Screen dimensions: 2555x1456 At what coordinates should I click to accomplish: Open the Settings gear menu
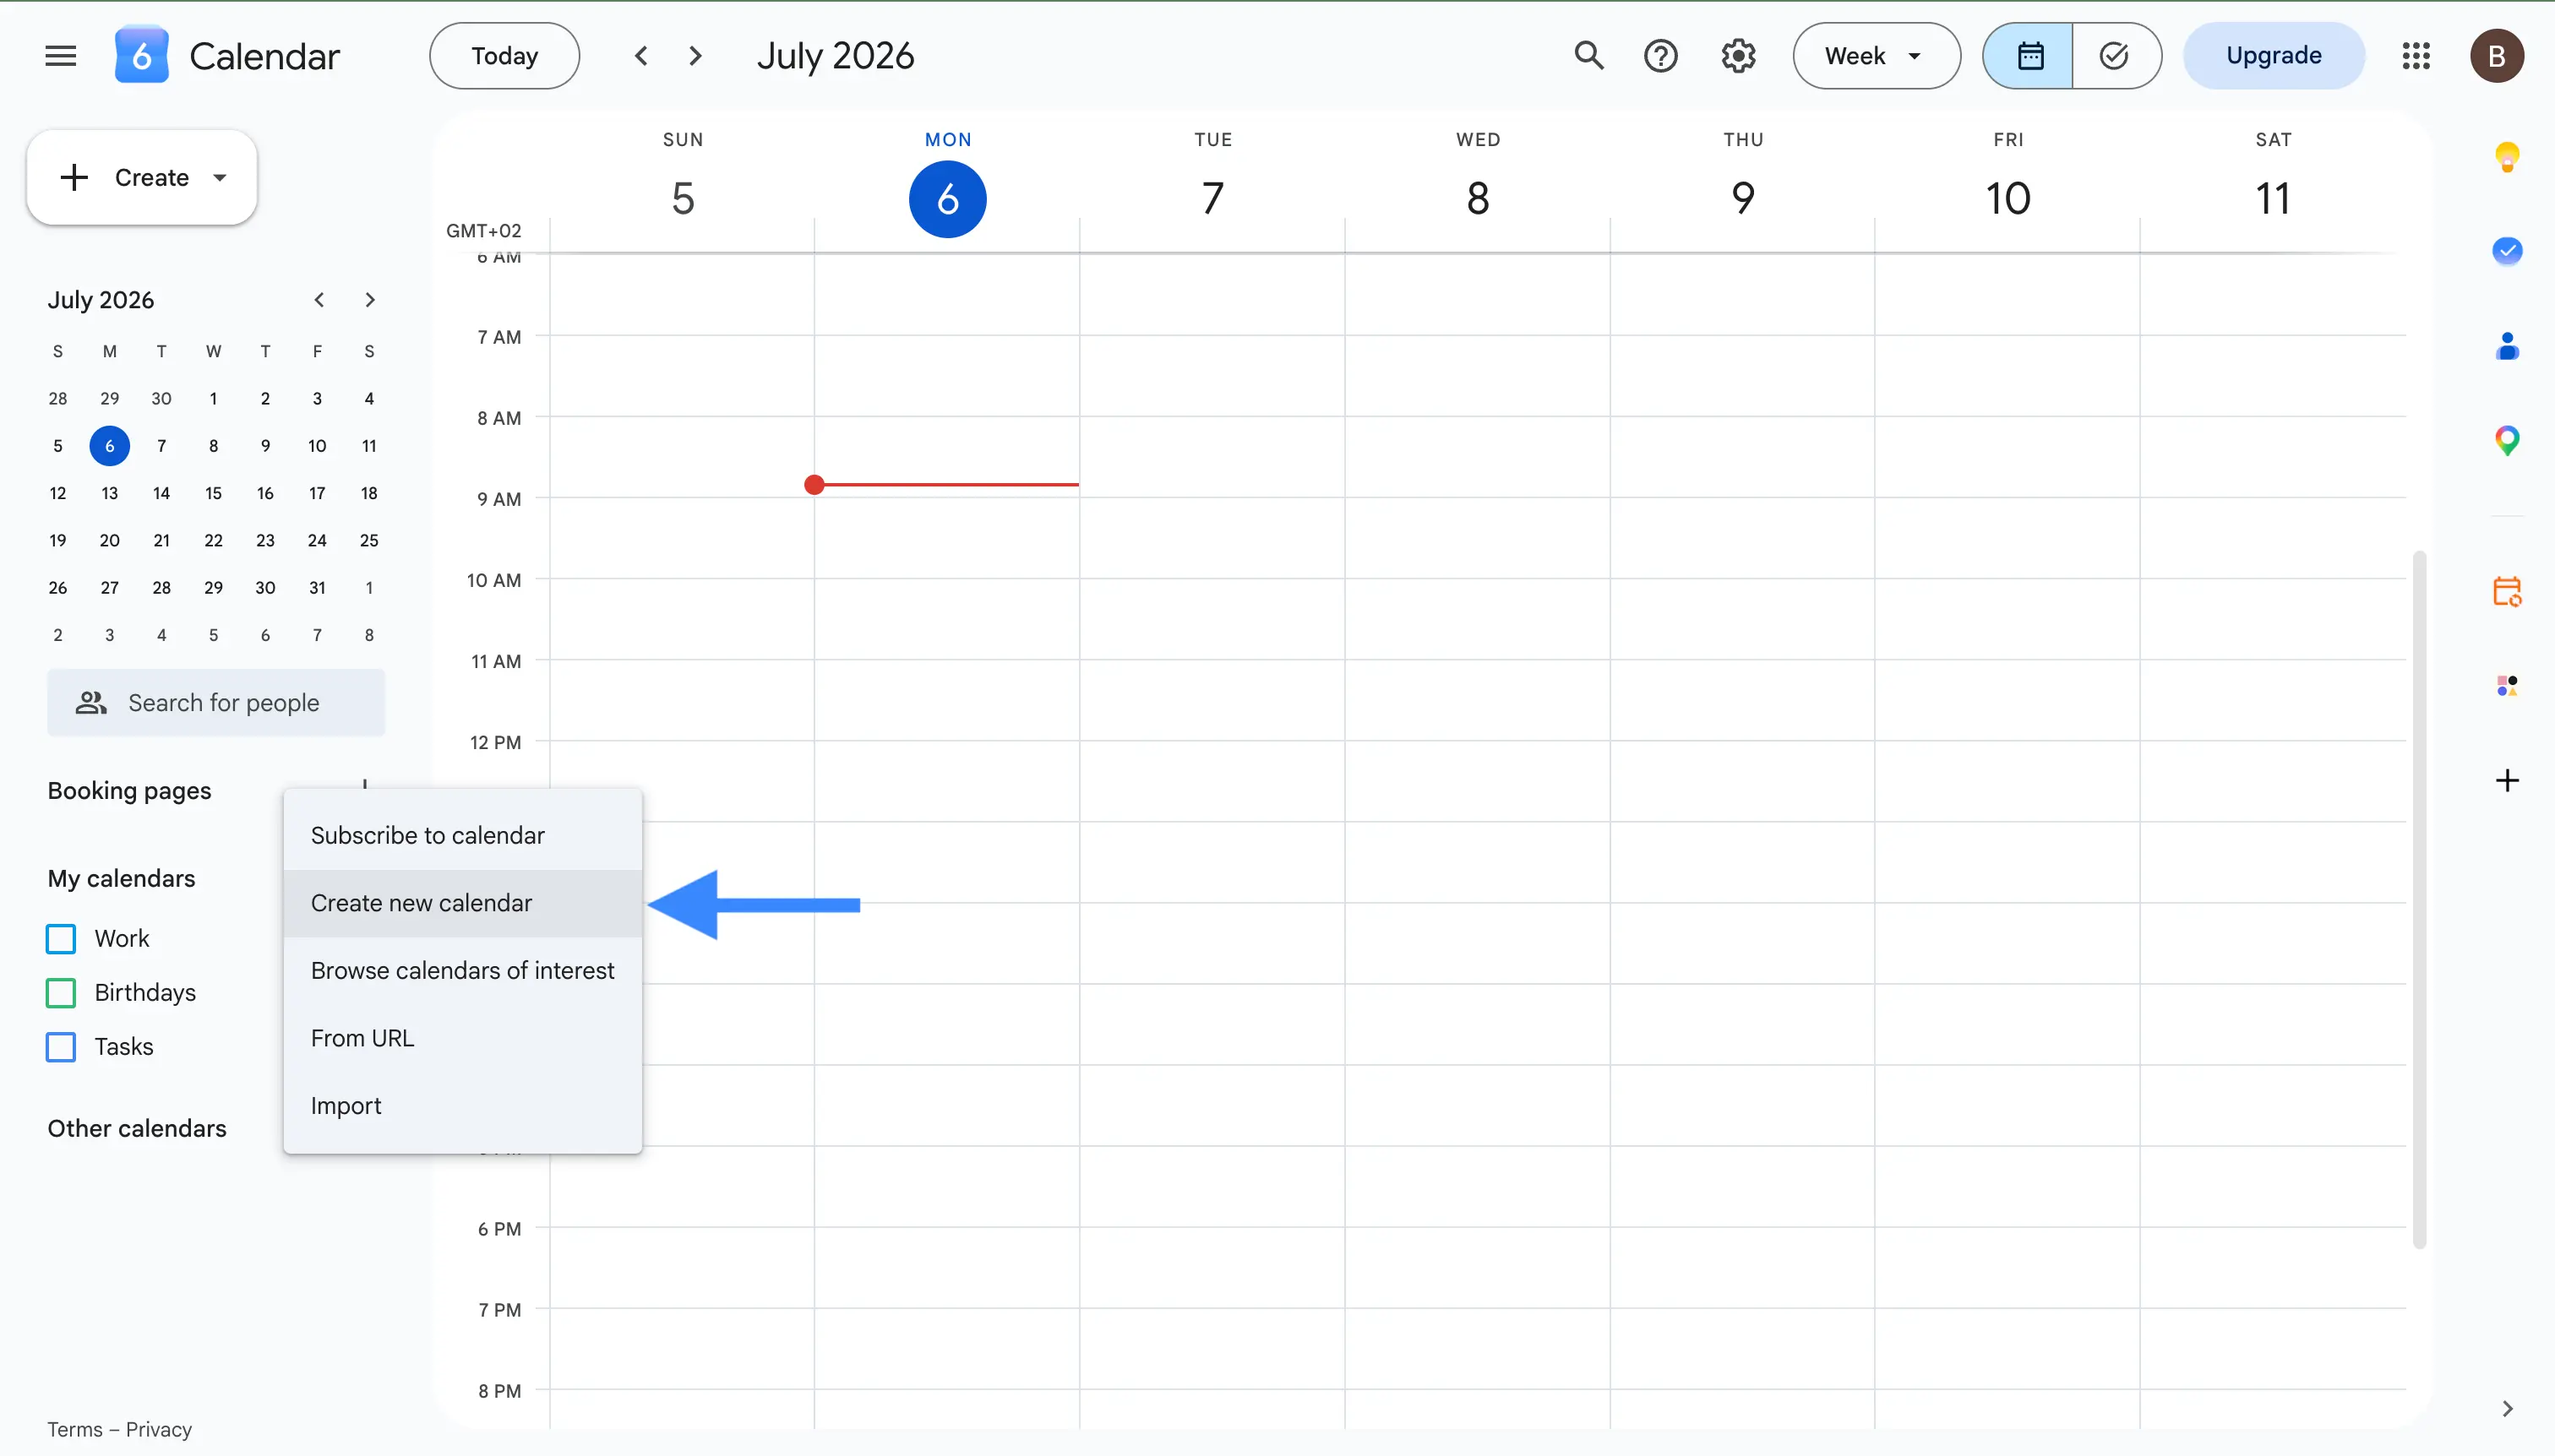pyautogui.click(x=1739, y=56)
